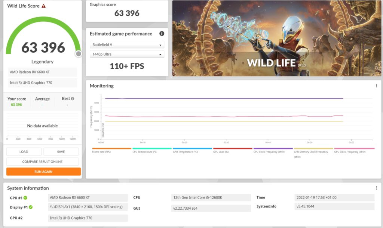Click the green check next to GPU #1
The width and height of the screenshot is (383, 228).
click(x=25, y=198)
